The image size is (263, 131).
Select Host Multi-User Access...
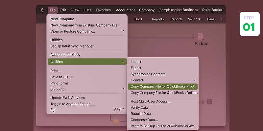[151, 102]
